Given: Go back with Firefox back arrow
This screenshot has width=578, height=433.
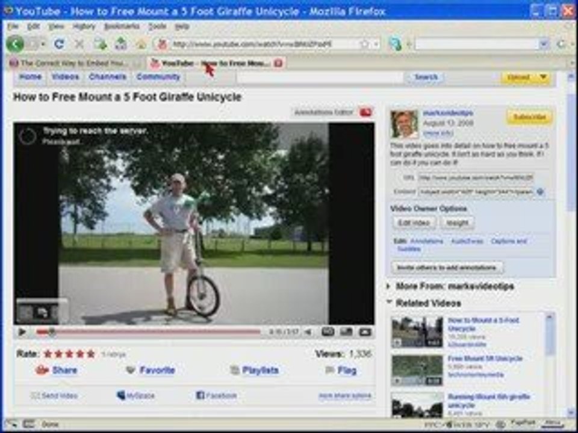Looking at the screenshot, I should [x=14, y=45].
